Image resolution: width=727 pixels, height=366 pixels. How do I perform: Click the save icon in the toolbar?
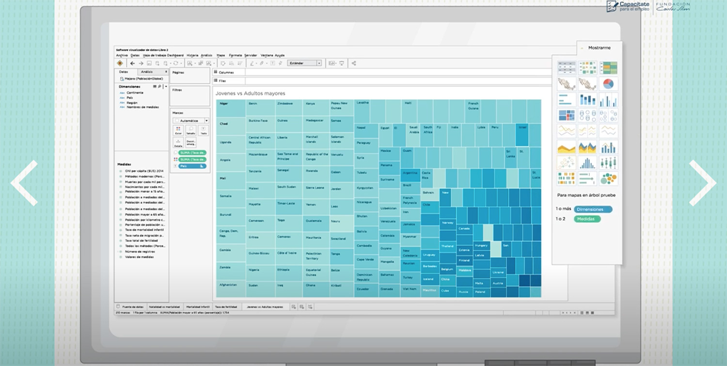coord(149,64)
